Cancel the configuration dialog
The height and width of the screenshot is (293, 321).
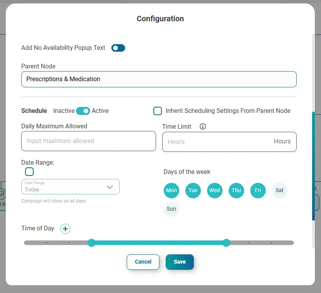point(143,262)
